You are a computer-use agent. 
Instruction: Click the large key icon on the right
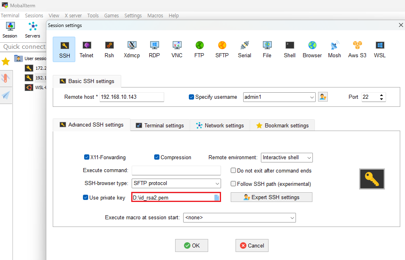(x=372, y=179)
